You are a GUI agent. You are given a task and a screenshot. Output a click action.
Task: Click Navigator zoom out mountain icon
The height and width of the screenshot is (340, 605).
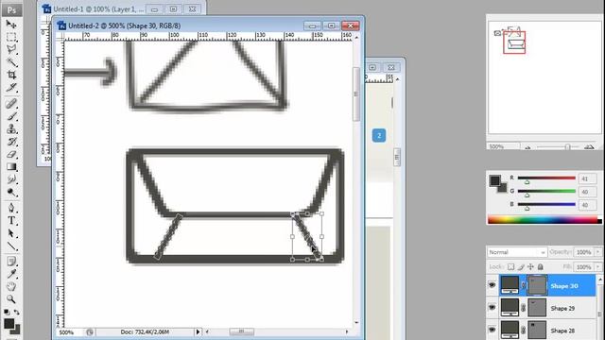click(x=527, y=147)
